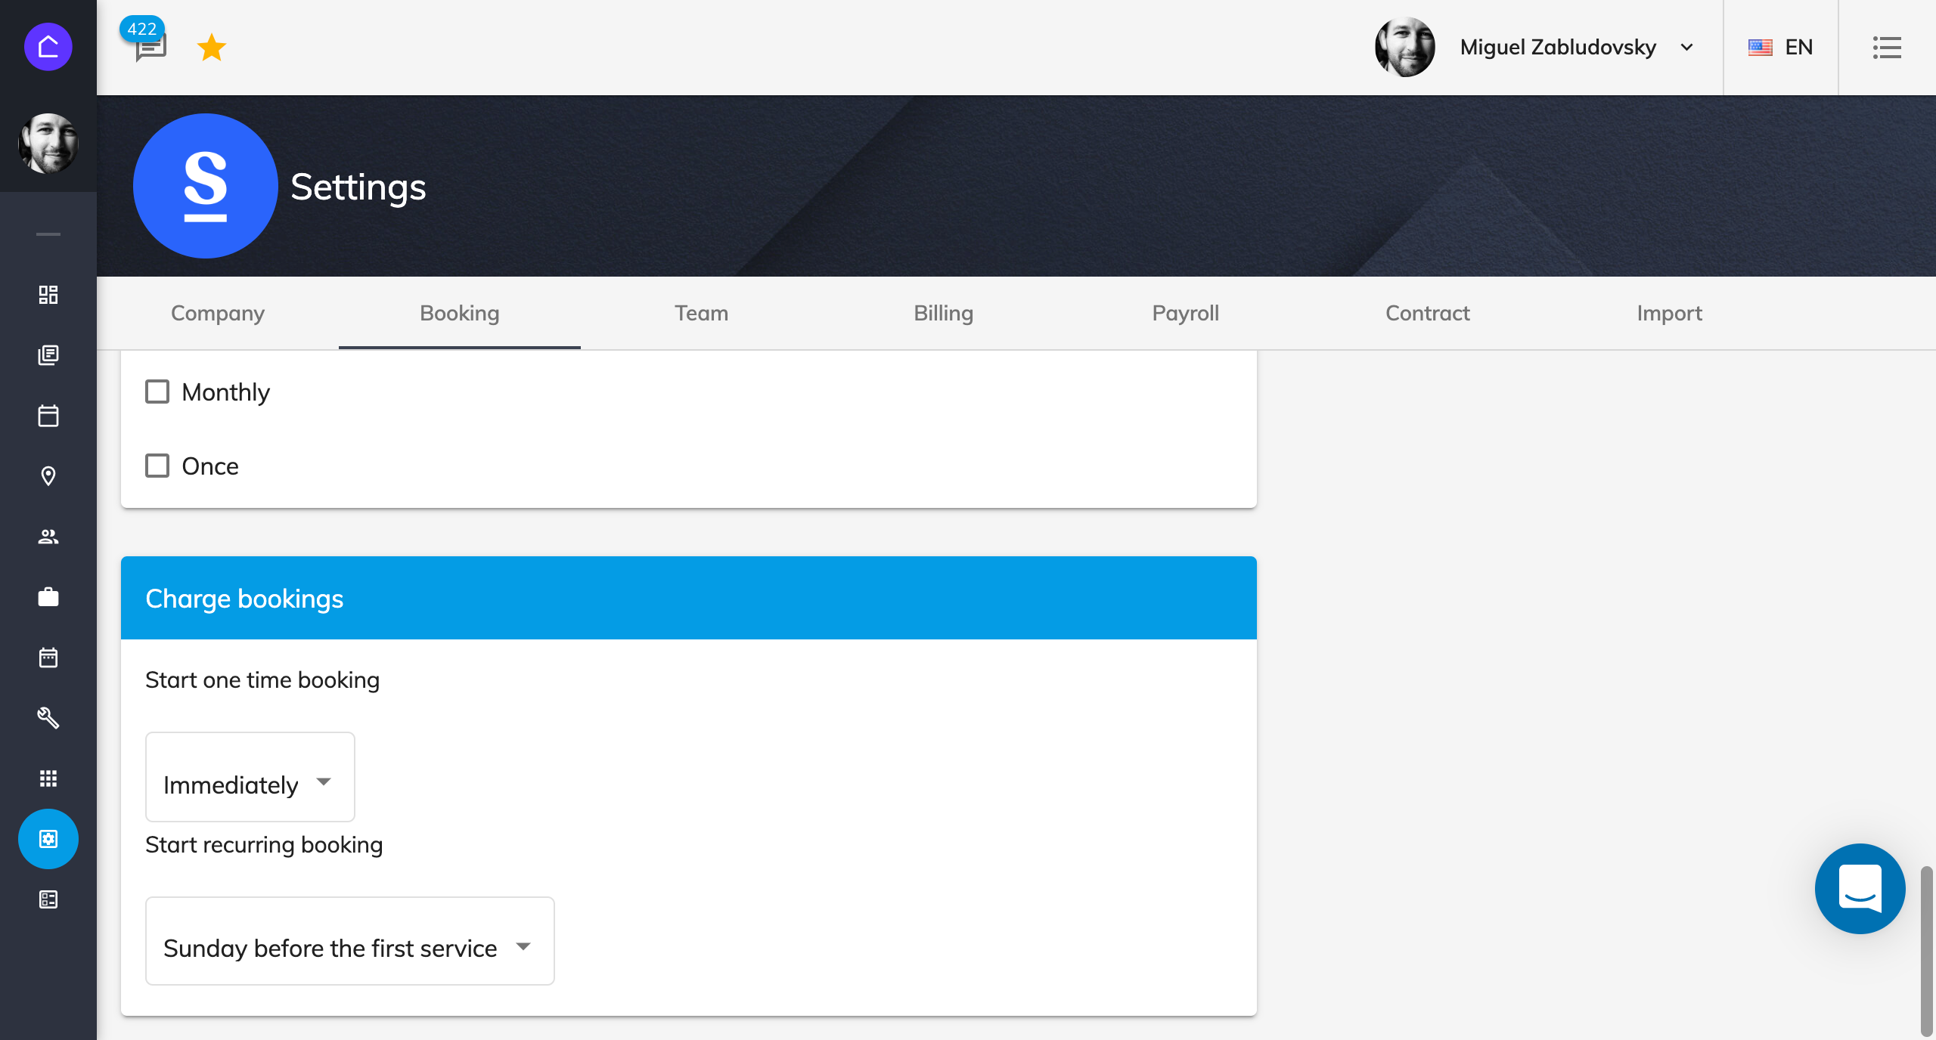Click the highlighted settings gear icon
This screenshot has width=1936, height=1040.
[48, 839]
